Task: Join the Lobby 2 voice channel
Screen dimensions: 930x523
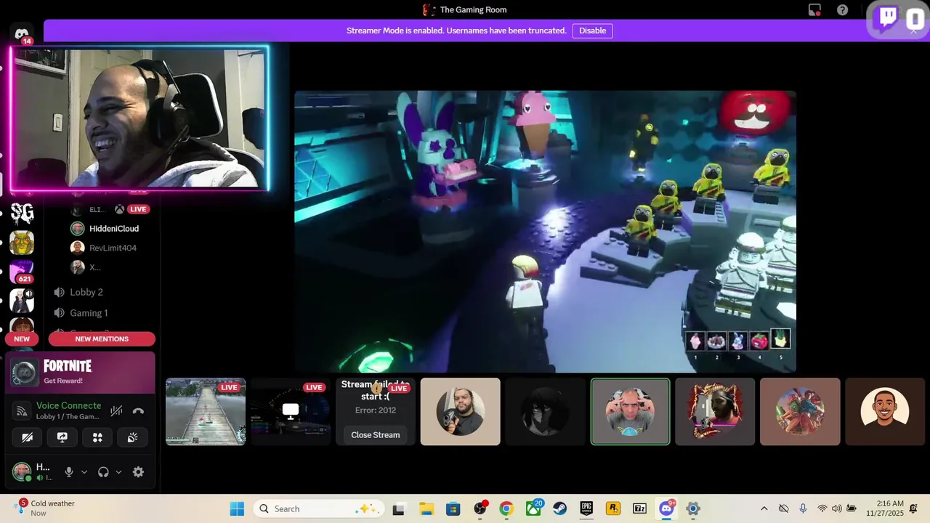Action: click(86, 292)
